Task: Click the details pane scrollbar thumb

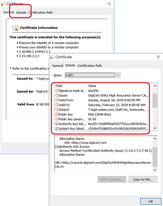Action: [x=155, y=157]
